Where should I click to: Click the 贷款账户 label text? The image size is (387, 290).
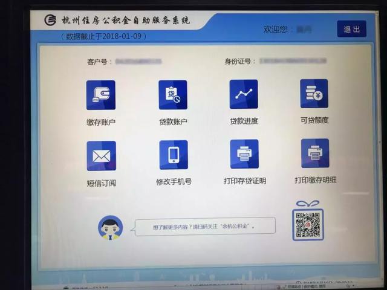[x=174, y=121]
